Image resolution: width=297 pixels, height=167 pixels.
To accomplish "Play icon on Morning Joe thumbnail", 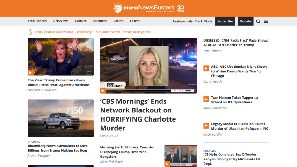I will 167,164.
